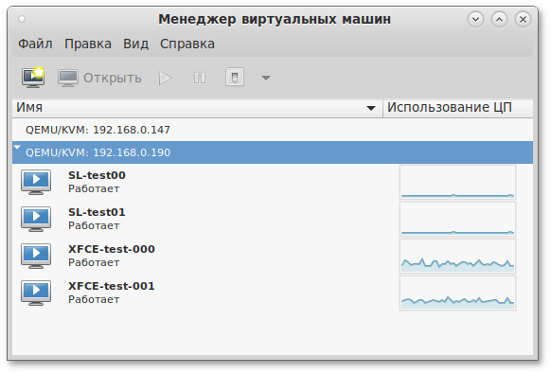Shut down the virtual machine power icon

click(235, 78)
